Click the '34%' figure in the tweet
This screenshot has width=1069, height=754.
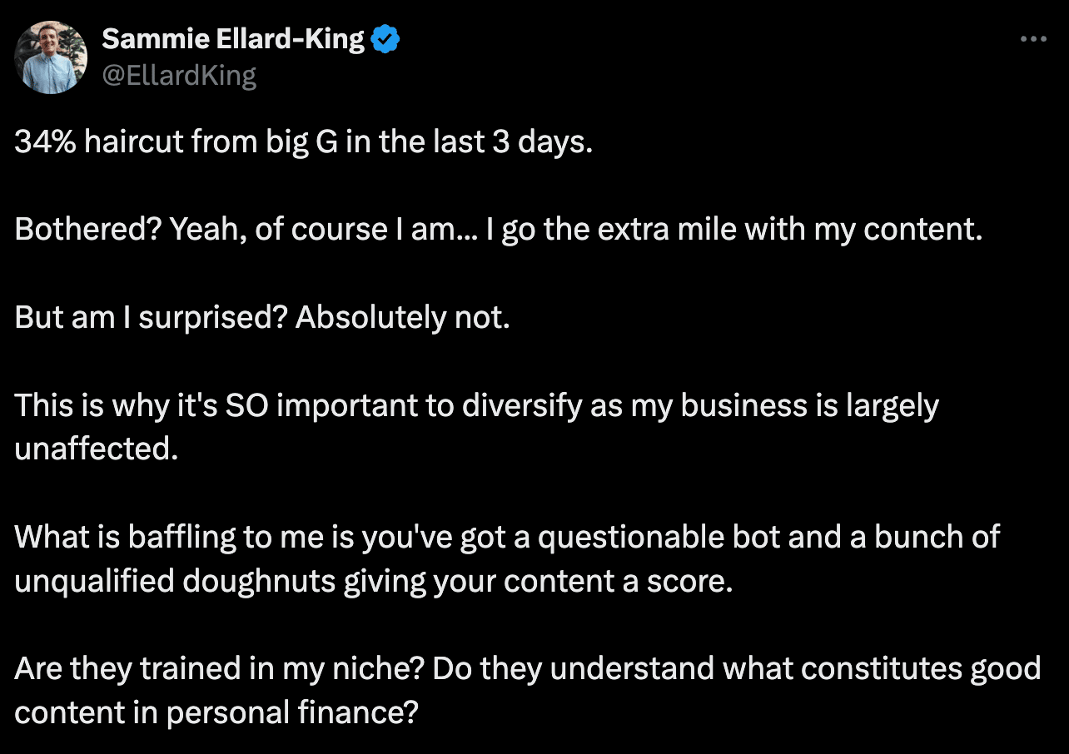(46, 142)
